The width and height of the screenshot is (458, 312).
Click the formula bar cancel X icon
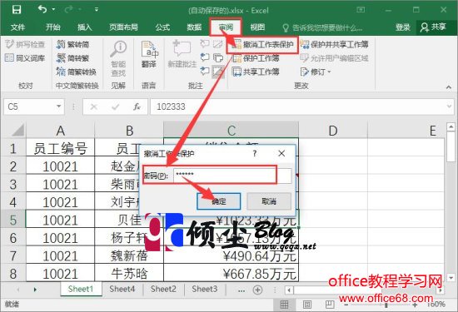94,106
